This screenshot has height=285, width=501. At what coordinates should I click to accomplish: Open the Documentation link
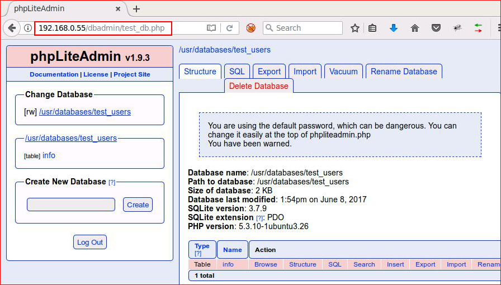pos(54,74)
